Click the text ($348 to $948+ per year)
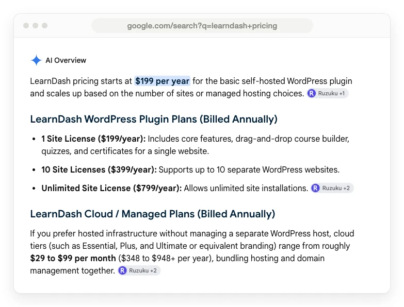404x307 pixels. (166, 258)
